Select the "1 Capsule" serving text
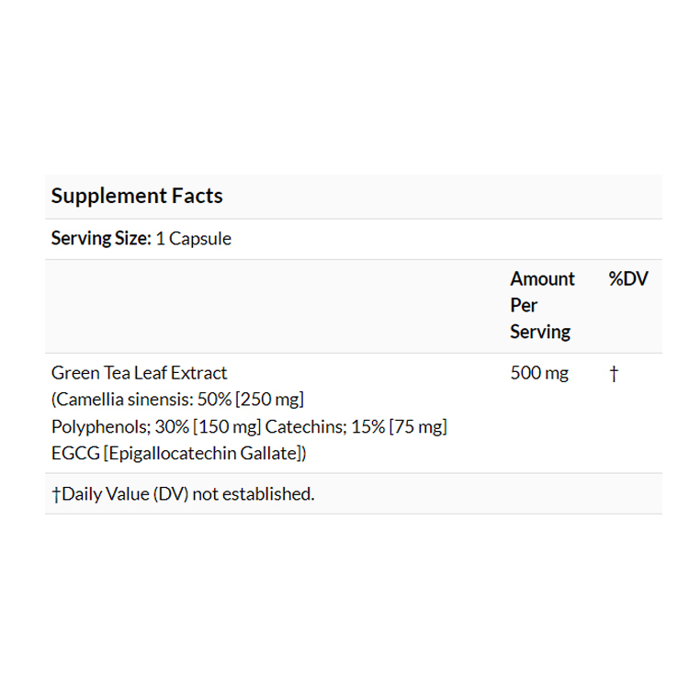This screenshot has width=689, height=689. [x=194, y=239]
